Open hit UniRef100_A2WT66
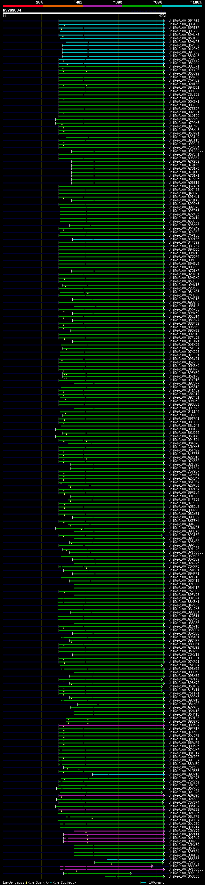 point(184,84)
